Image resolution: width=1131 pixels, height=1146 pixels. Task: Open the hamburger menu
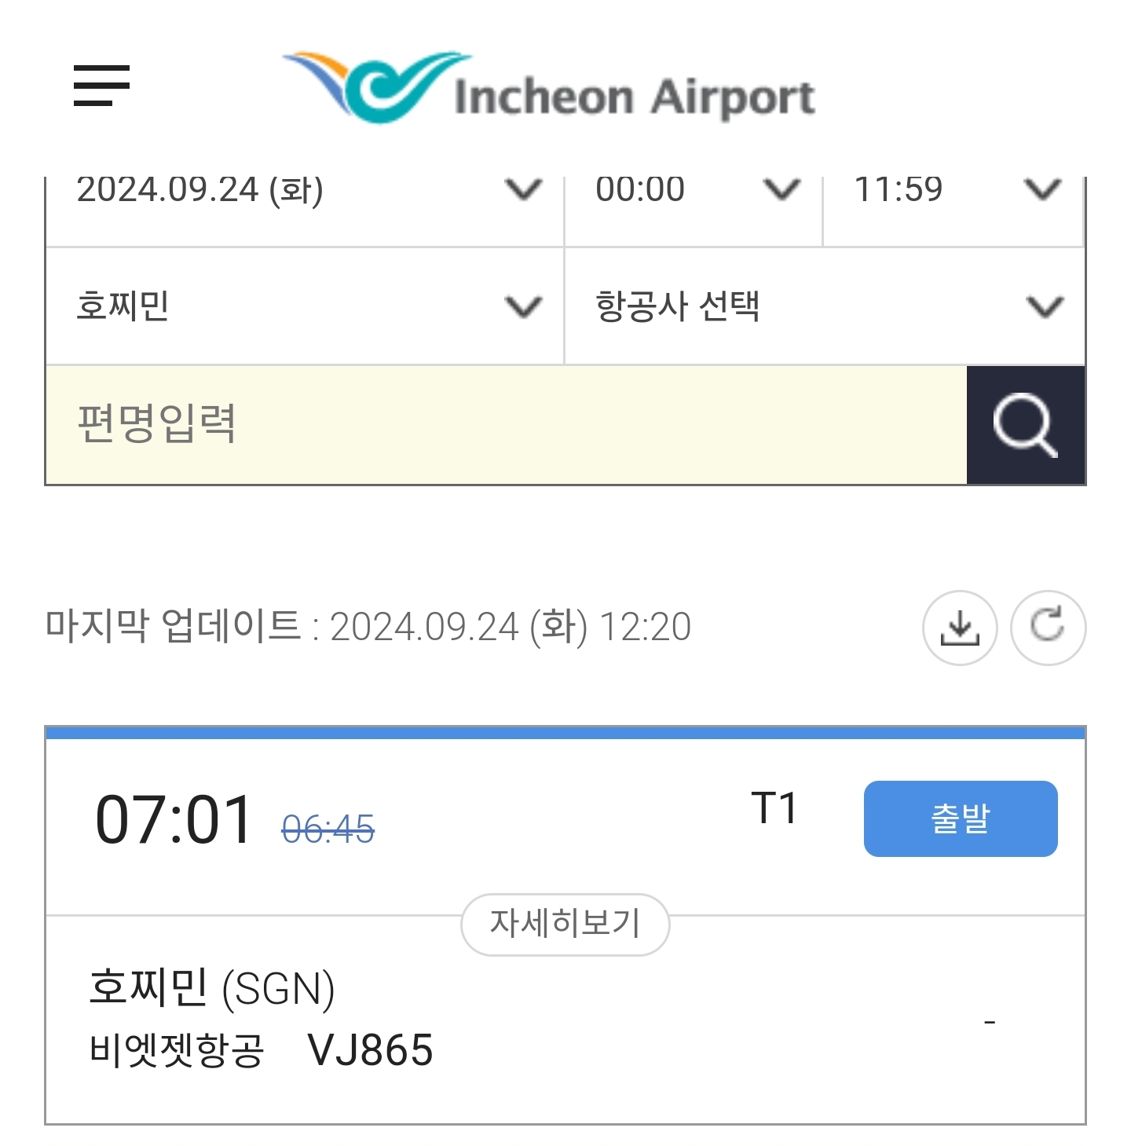click(x=101, y=86)
